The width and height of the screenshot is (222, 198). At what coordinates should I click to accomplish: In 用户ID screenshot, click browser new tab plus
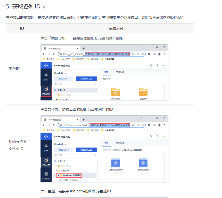tap(84, 49)
